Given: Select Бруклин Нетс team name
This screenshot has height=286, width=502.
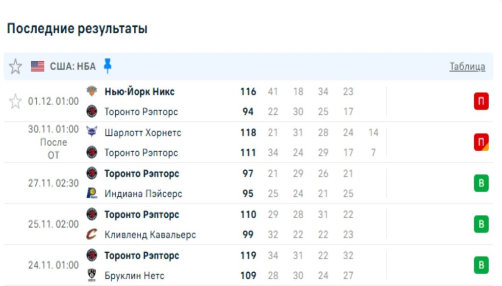Looking at the screenshot, I should 134,276.
